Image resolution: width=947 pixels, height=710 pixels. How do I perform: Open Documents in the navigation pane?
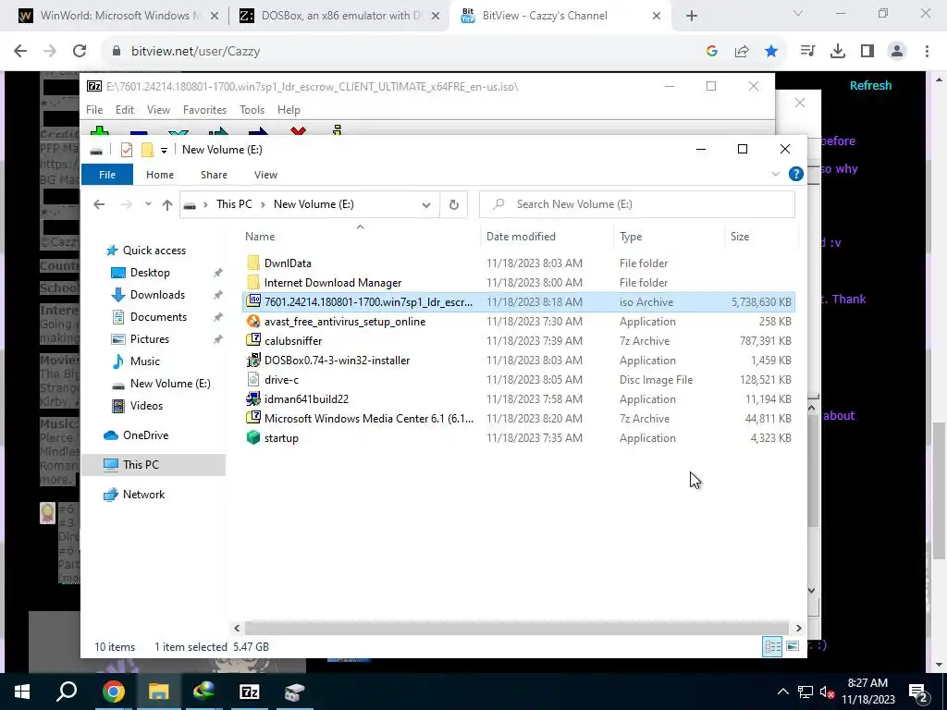158,317
